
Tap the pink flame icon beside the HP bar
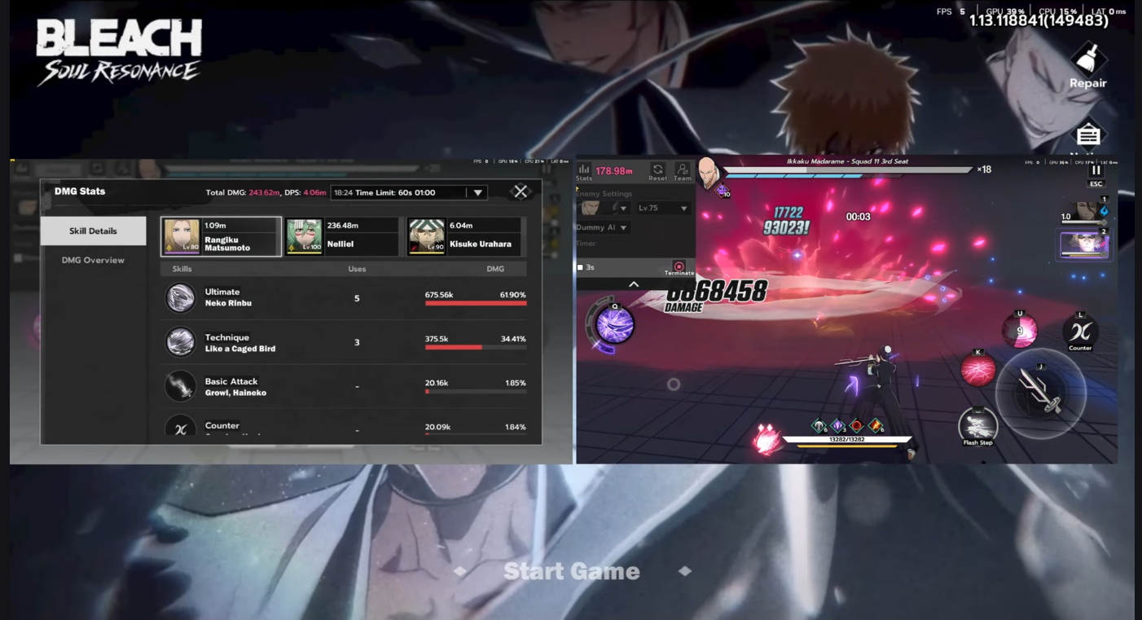[x=766, y=440]
